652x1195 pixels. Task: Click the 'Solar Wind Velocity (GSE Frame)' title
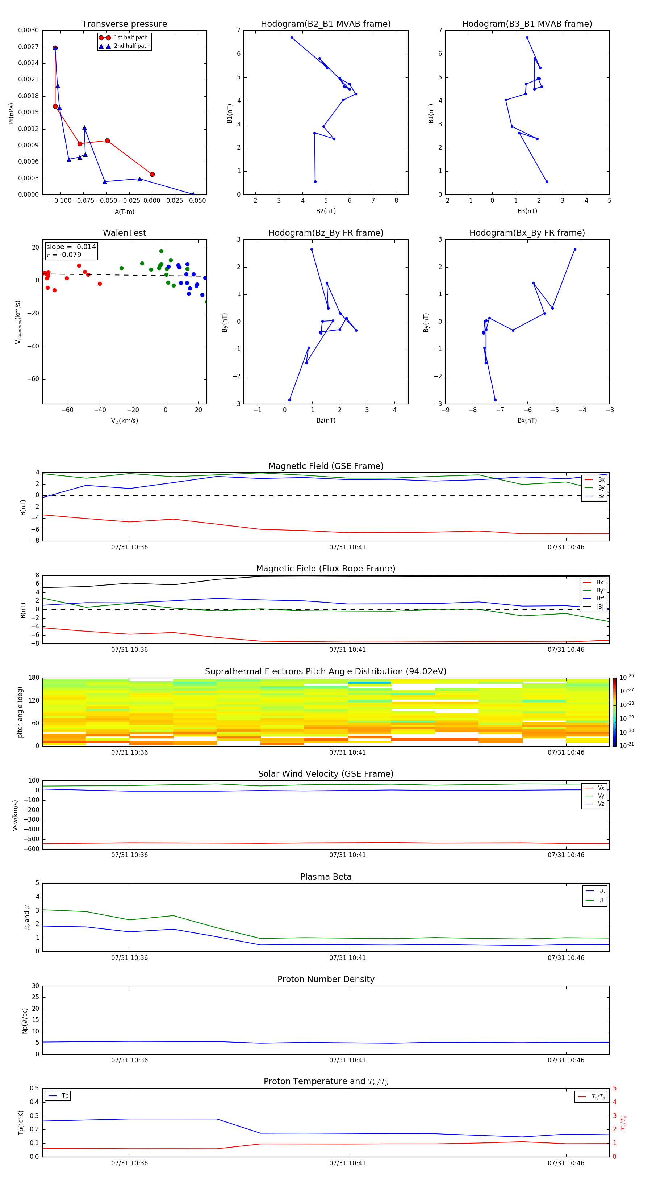[326, 774]
